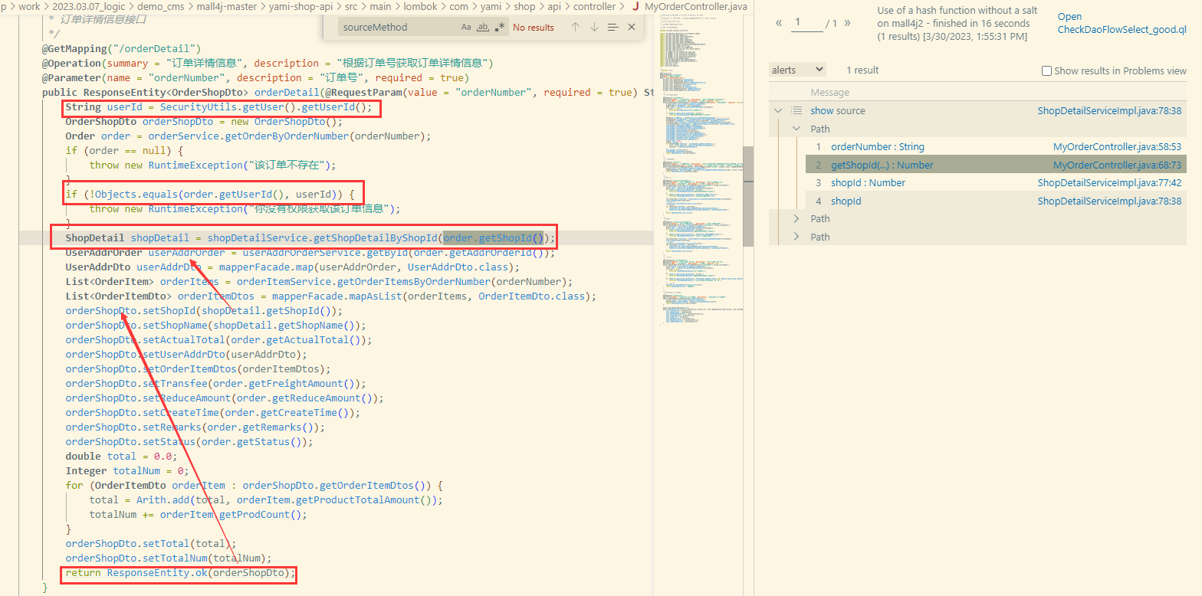Select path step orderNumber : String
The width and height of the screenshot is (1202, 596).
(x=877, y=147)
